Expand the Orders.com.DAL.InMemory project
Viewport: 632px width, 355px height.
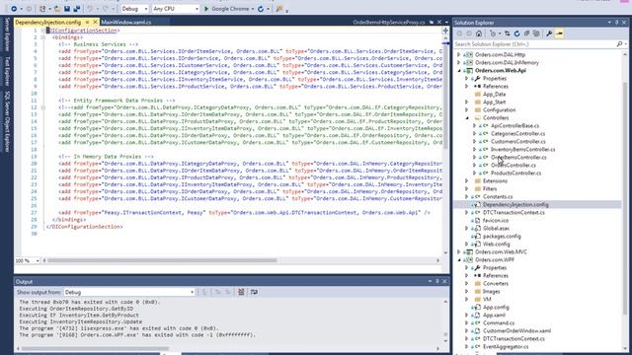click(x=459, y=63)
